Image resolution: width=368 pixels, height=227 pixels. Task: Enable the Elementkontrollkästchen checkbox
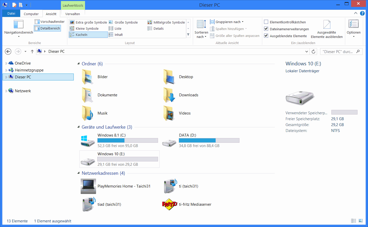pyautogui.click(x=266, y=22)
